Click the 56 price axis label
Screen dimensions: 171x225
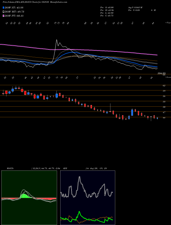[164, 96]
